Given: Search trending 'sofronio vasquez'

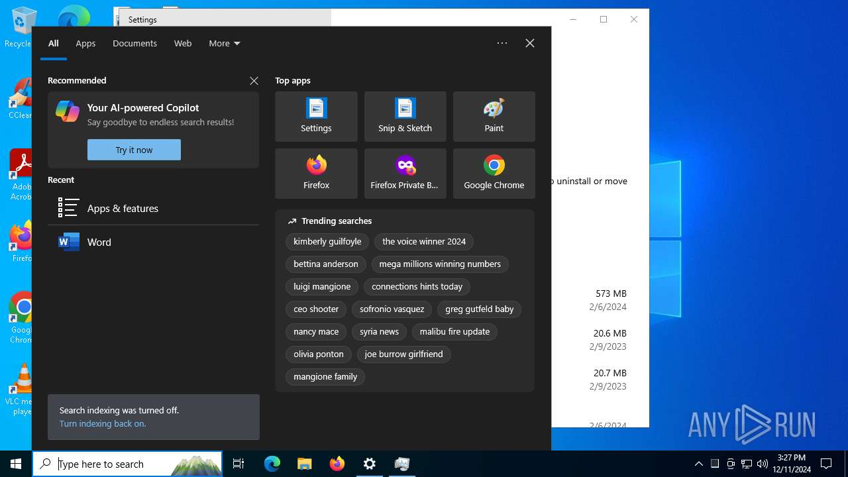Looking at the screenshot, I should [392, 309].
